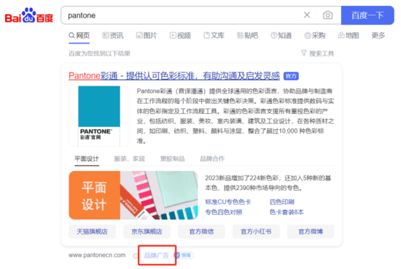Open the 色卡套装8本 link
Screen dimensions: 401x269
point(287,212)
